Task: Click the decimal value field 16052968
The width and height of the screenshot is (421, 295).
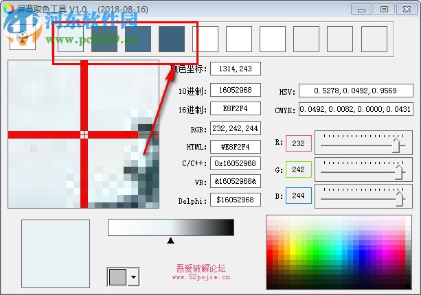Action: tap(236, 90)
